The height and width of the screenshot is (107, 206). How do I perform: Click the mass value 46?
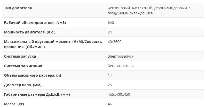[x=110, y=104]
